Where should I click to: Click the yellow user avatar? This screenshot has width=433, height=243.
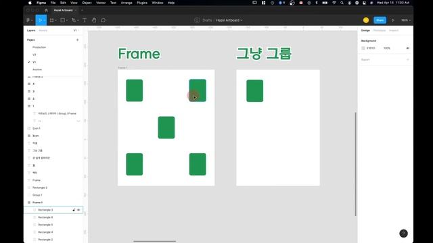click(x=366, y=20)
